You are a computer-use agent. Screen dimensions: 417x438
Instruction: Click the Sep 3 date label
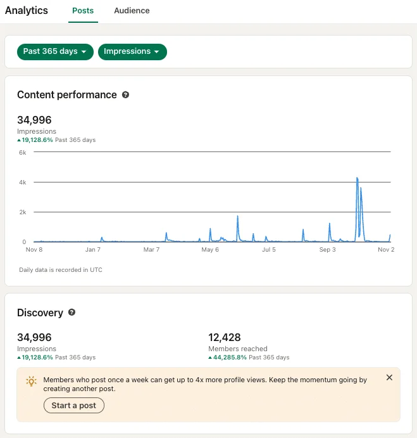tap(328, 250)
